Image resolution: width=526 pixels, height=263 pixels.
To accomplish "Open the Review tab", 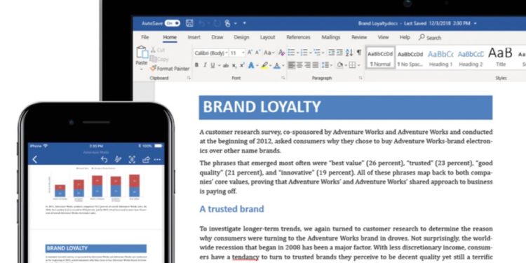I will click(359, 37).
